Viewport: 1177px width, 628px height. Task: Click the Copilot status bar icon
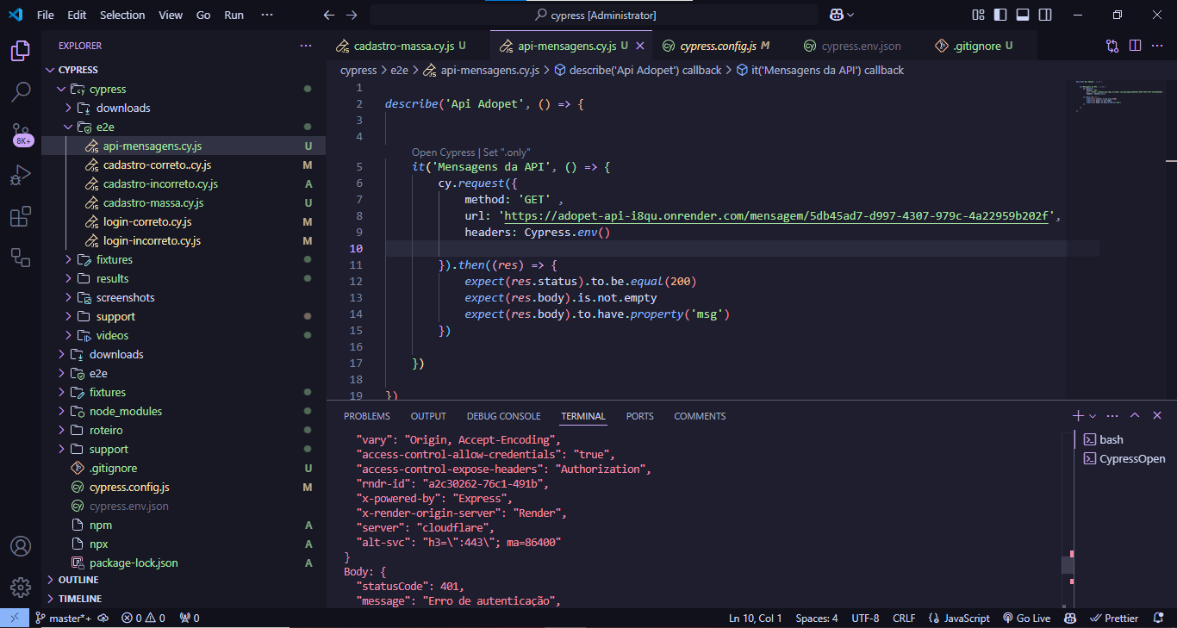[x=1070, y=618]
